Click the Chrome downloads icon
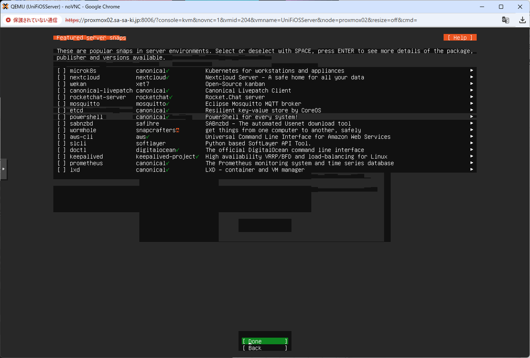530x358 pixels. point(522,20)
